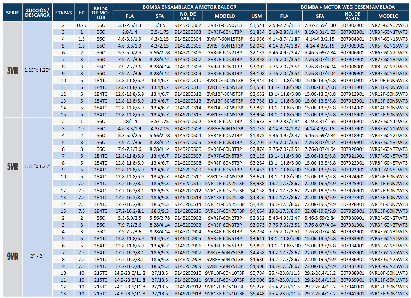
Task: Click price $4,326
Action: (x=257, y=197)
